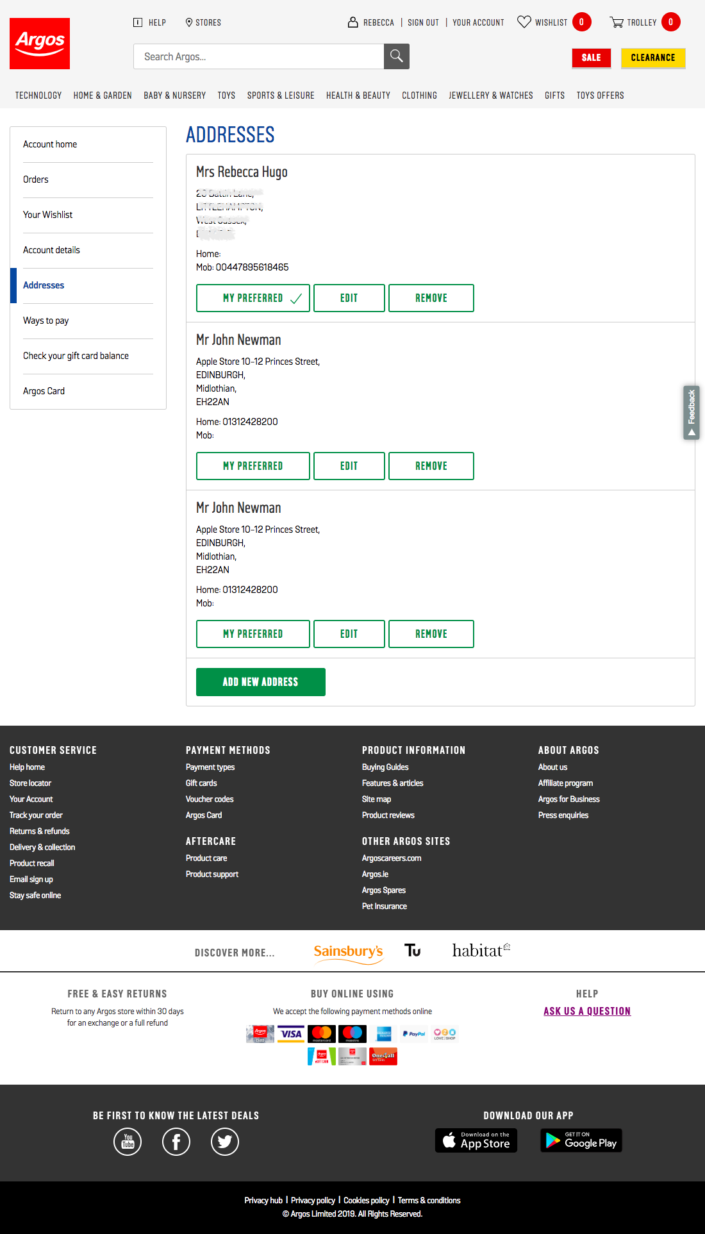
Task: Expand the Feedback side tab
Action: tap(691, 413)
